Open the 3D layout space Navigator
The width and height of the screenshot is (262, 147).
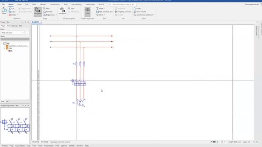(x=63, y=11)
